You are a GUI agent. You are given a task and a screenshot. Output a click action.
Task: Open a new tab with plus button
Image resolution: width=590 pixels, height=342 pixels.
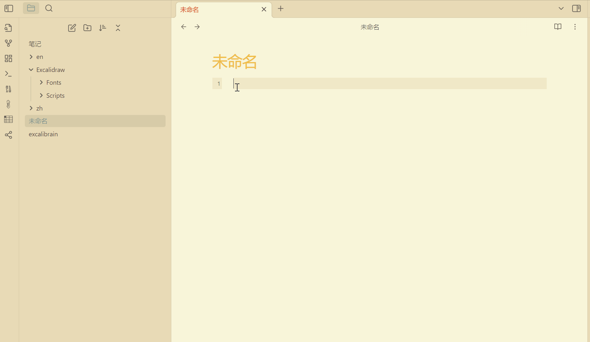[281, 9]
